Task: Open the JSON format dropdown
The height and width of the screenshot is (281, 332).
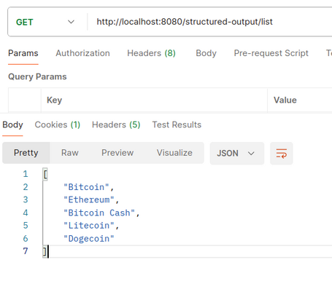Action: coord(237,154)
